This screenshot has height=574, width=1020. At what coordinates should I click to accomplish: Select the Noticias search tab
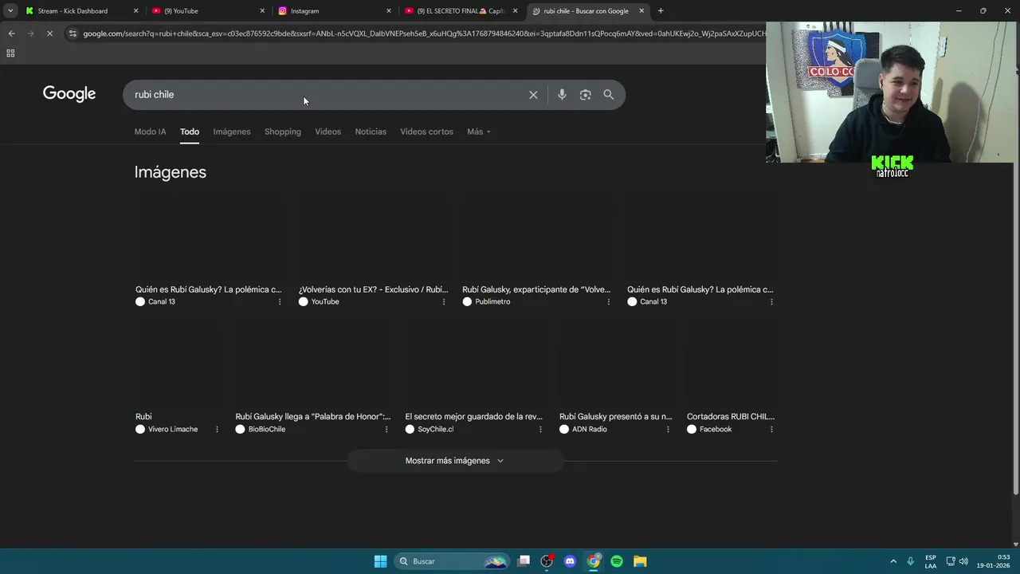371,132
